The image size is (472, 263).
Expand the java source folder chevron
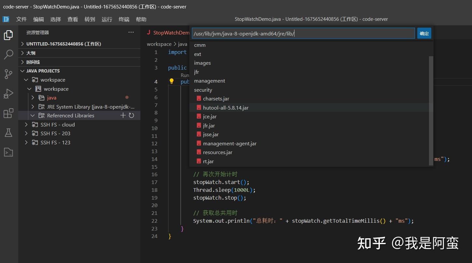click(x=33, y=98)
